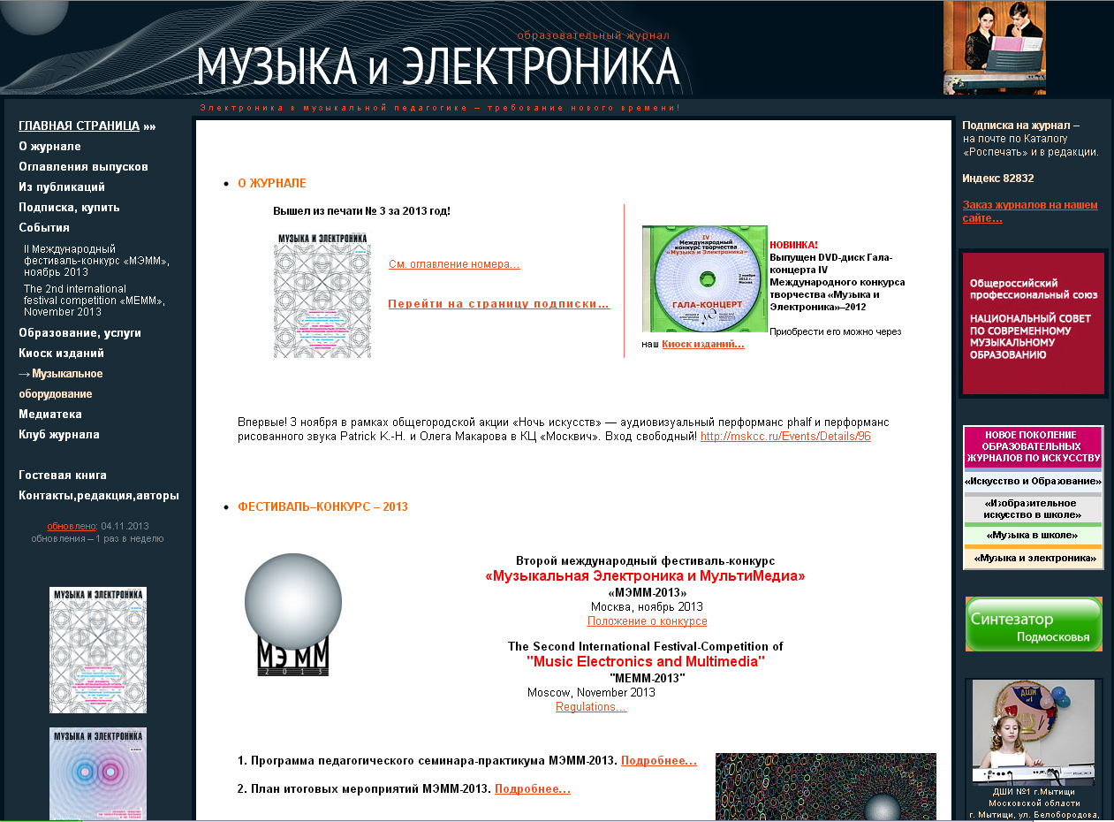1114x822 pixels.
Task: Go to the О журнале sidebar page
Action: click(x=49, y=146)
